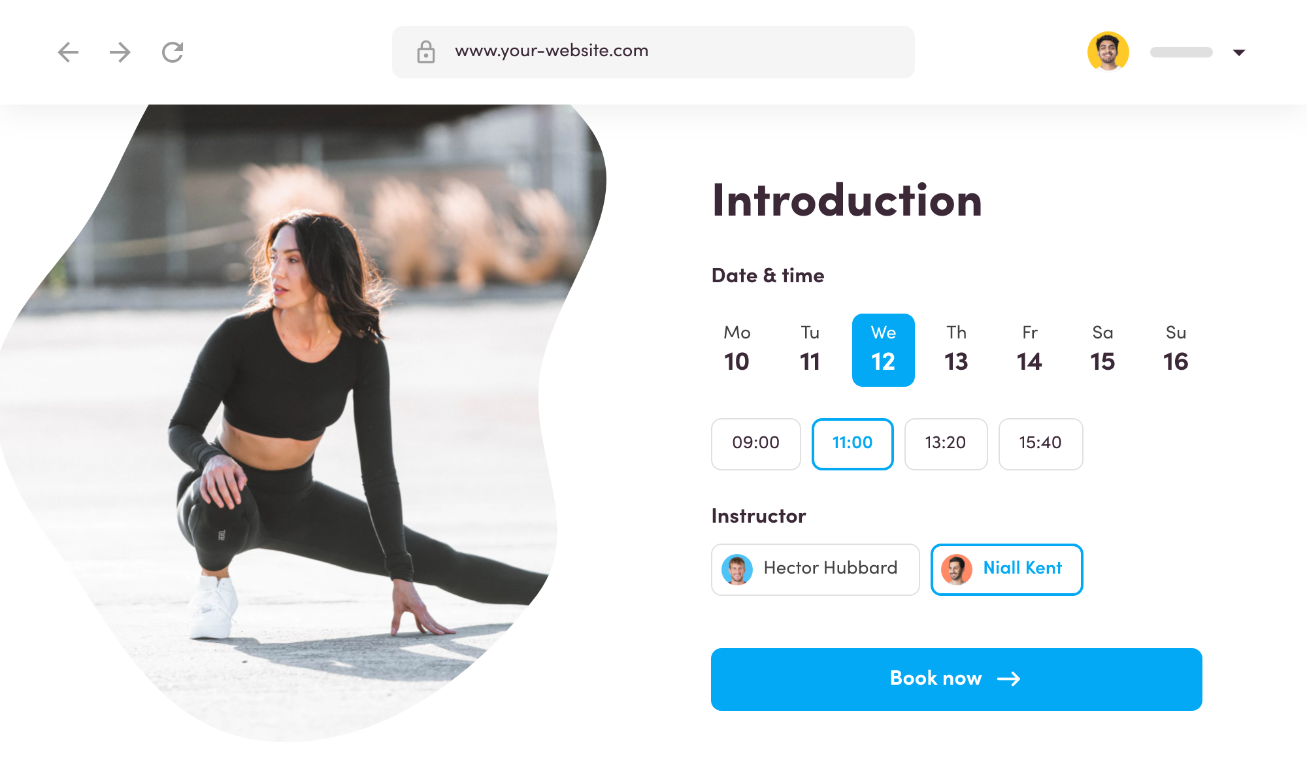Viewport: 1307px width, 784px height.
Task: Select the 13:20 time slot
Action: (x=946, y=444)
